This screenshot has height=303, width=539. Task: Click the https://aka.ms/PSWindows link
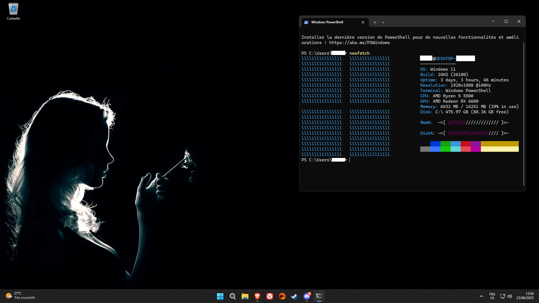(359, 43)
